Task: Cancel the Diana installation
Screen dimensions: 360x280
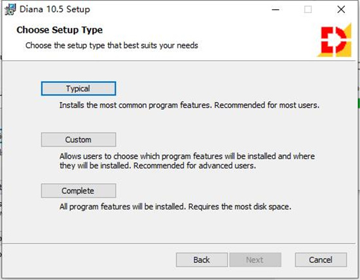Action: click(x=321, y=260)
